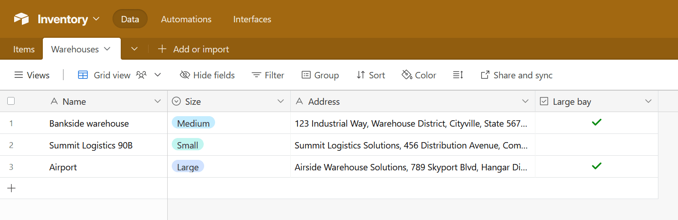Click the row height icon
Viewport: 678px width, 220px height.
click(458, 75)
